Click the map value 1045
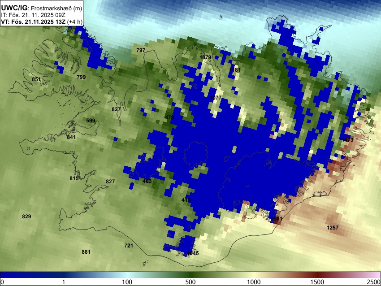381x286 pixels. [193, 253]
